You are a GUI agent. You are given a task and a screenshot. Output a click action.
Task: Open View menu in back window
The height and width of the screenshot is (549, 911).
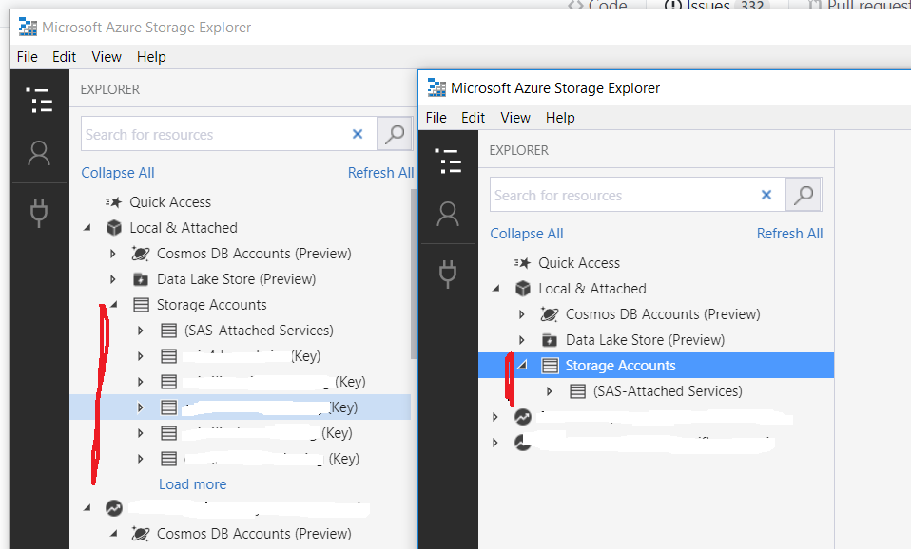(107, 57)
